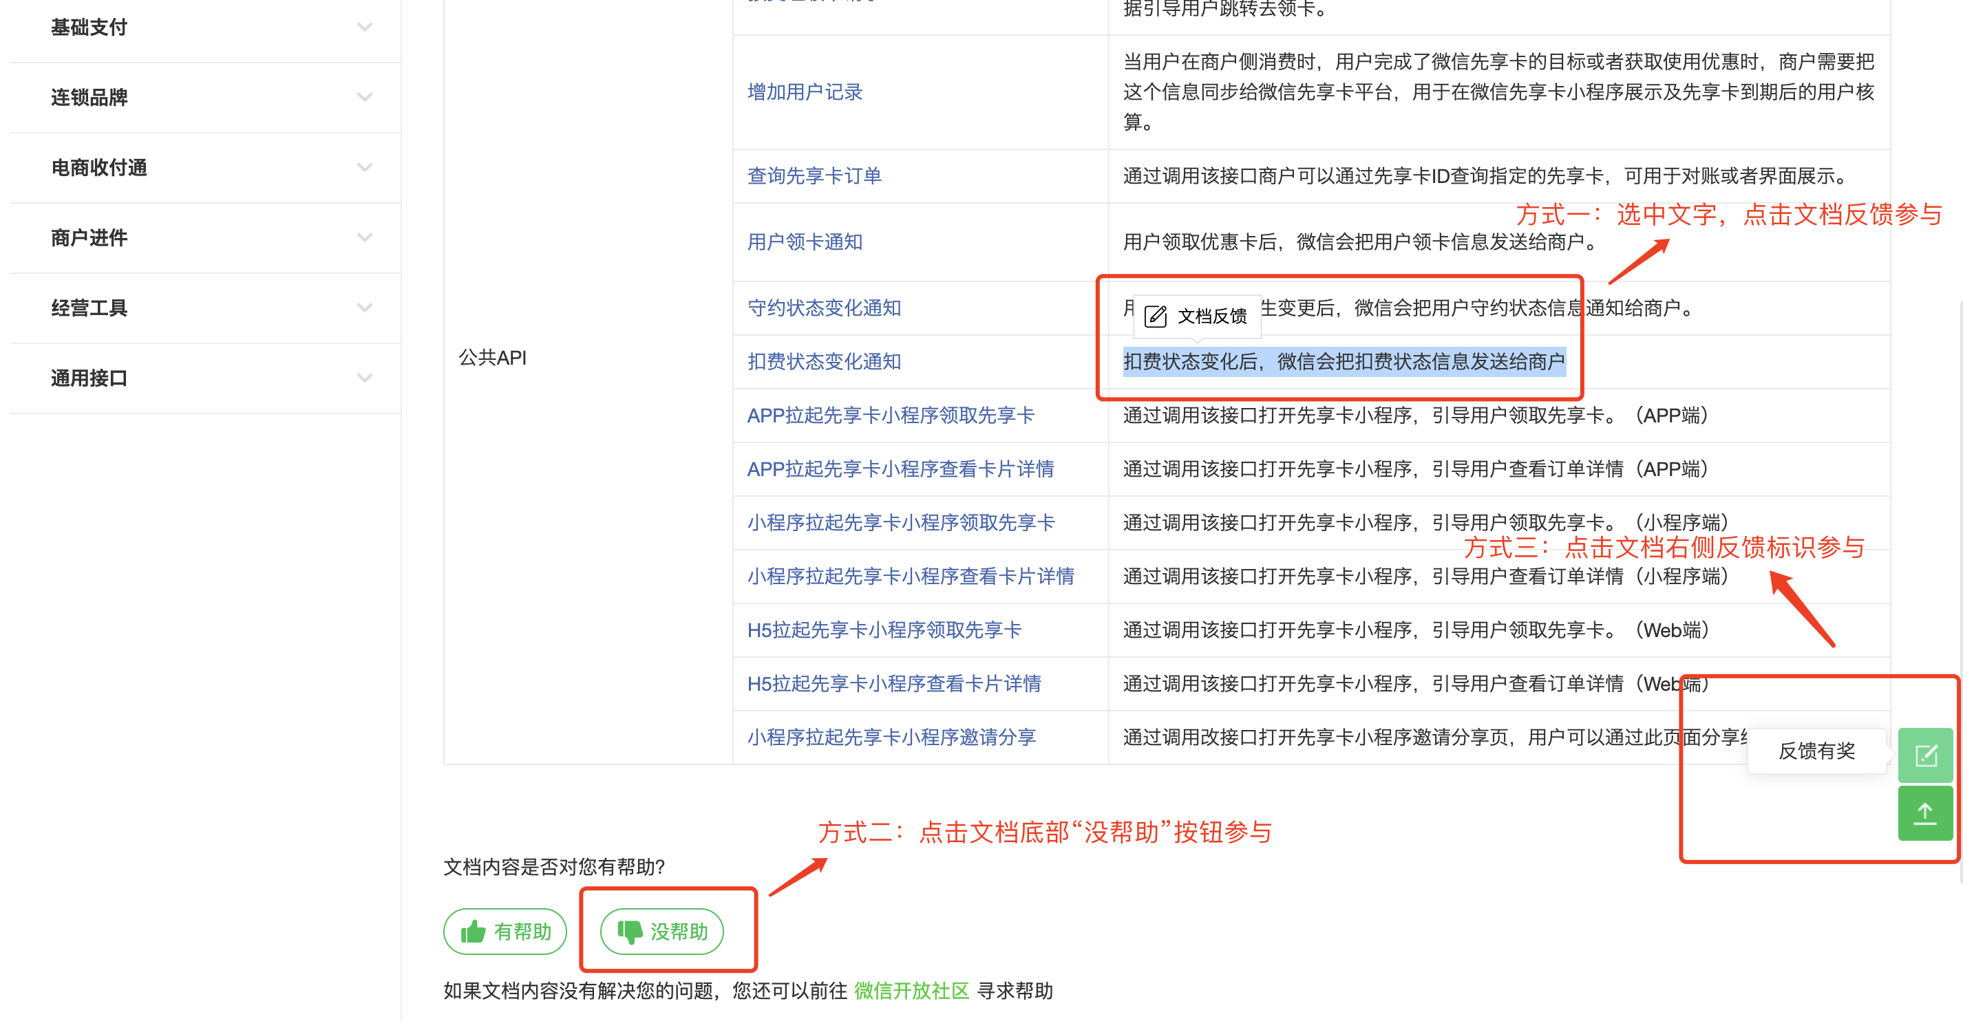Expand the 电商收付通 sidebar chevron
The height and width of the screenshot is (1021, 1963).
364,168
